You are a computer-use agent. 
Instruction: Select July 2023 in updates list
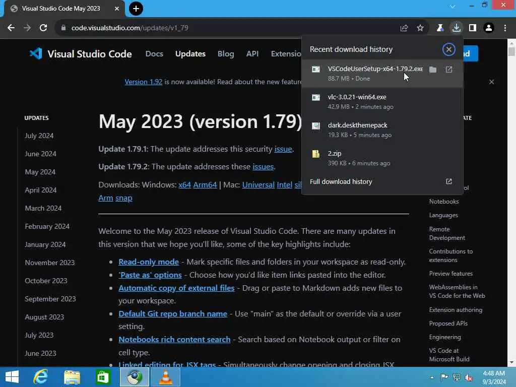(x=39, y=335)
